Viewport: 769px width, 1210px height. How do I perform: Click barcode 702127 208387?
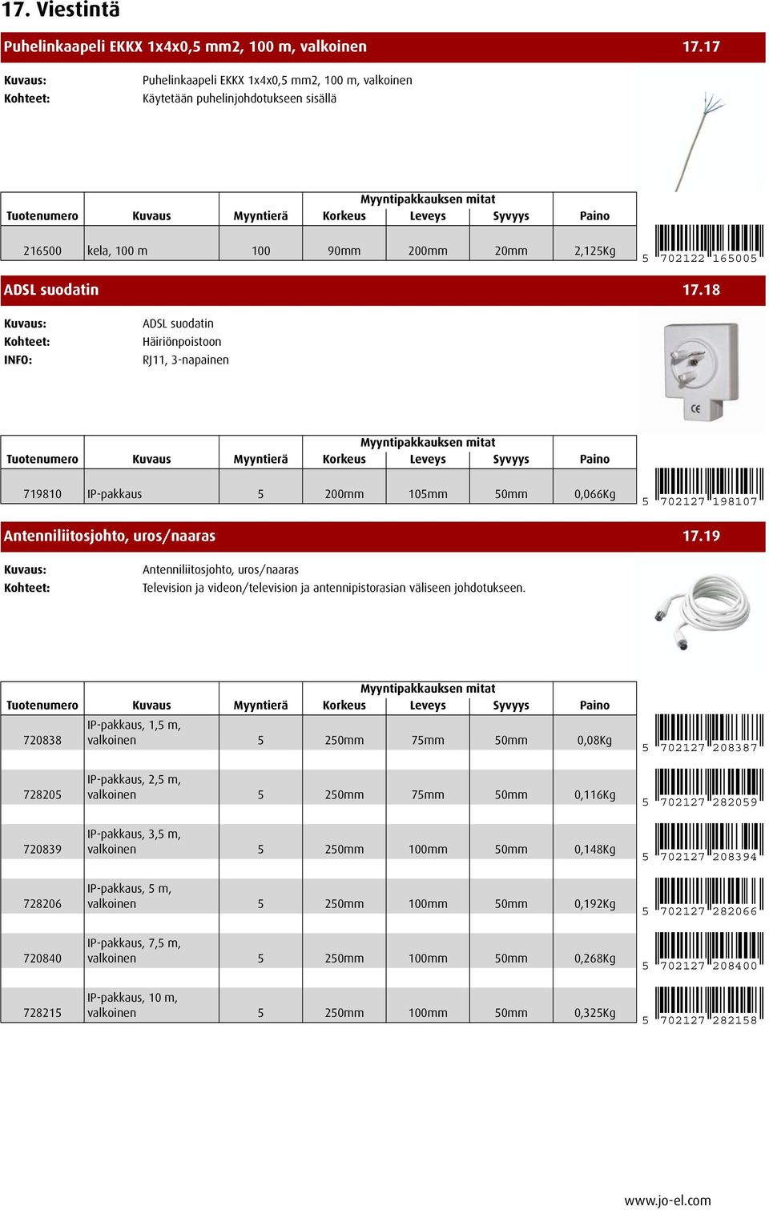click(x=703, y=734)
